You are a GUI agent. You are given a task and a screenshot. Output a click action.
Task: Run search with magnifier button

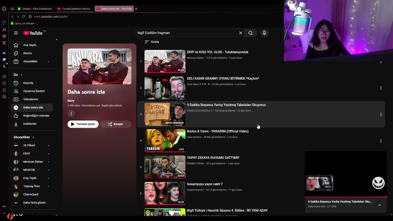click(251, 33)
